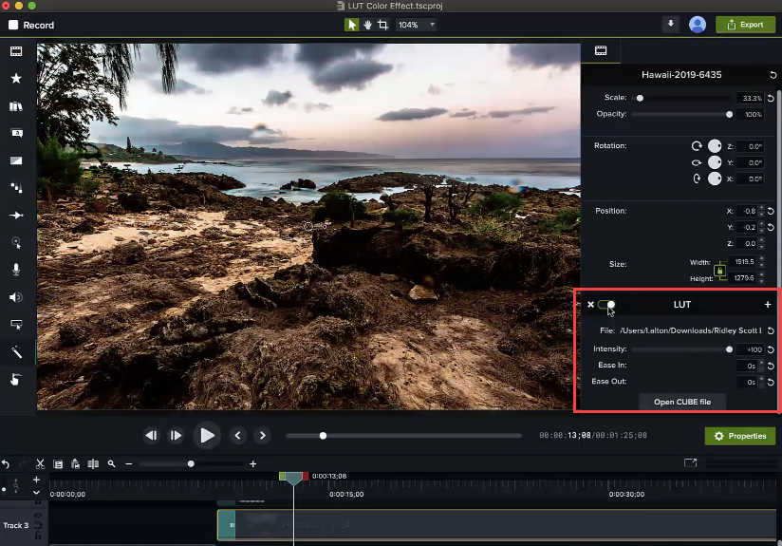The image size is (782, 546).
Task: Activate the pan hand tool
Action: 366,25
